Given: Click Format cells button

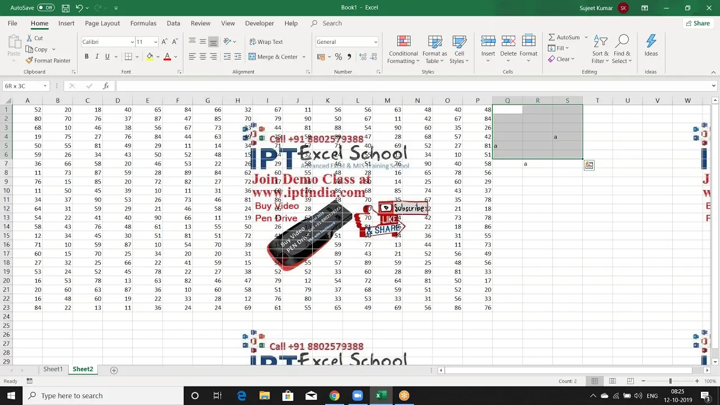Looking at the screenshot, I should (528, 48).
